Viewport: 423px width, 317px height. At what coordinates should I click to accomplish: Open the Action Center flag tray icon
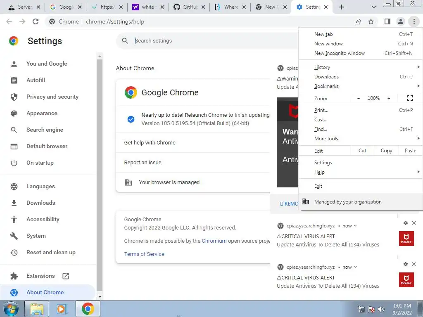tap(371, 309)
